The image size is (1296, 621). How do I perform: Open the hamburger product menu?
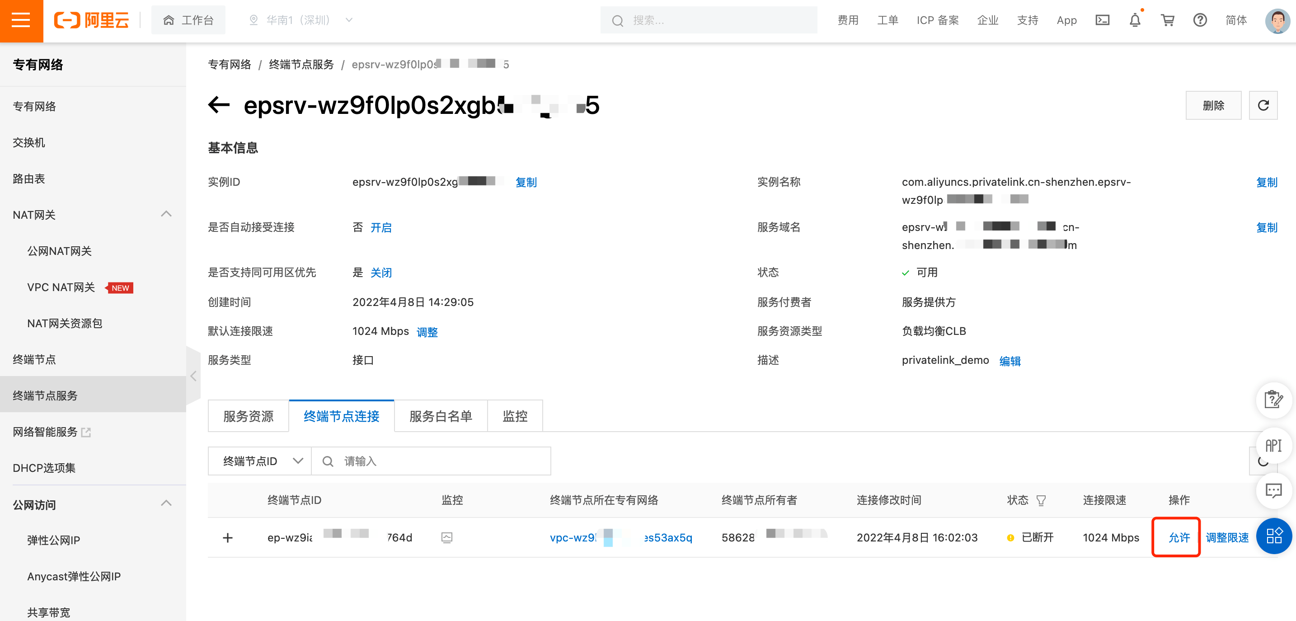21,20
